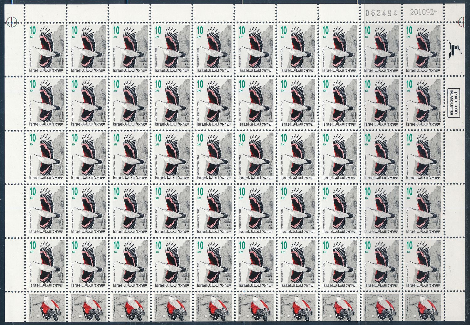Click the sheet serial number 062494
Viewport: 470px width, 325px height.
click(x=382, y=13)
